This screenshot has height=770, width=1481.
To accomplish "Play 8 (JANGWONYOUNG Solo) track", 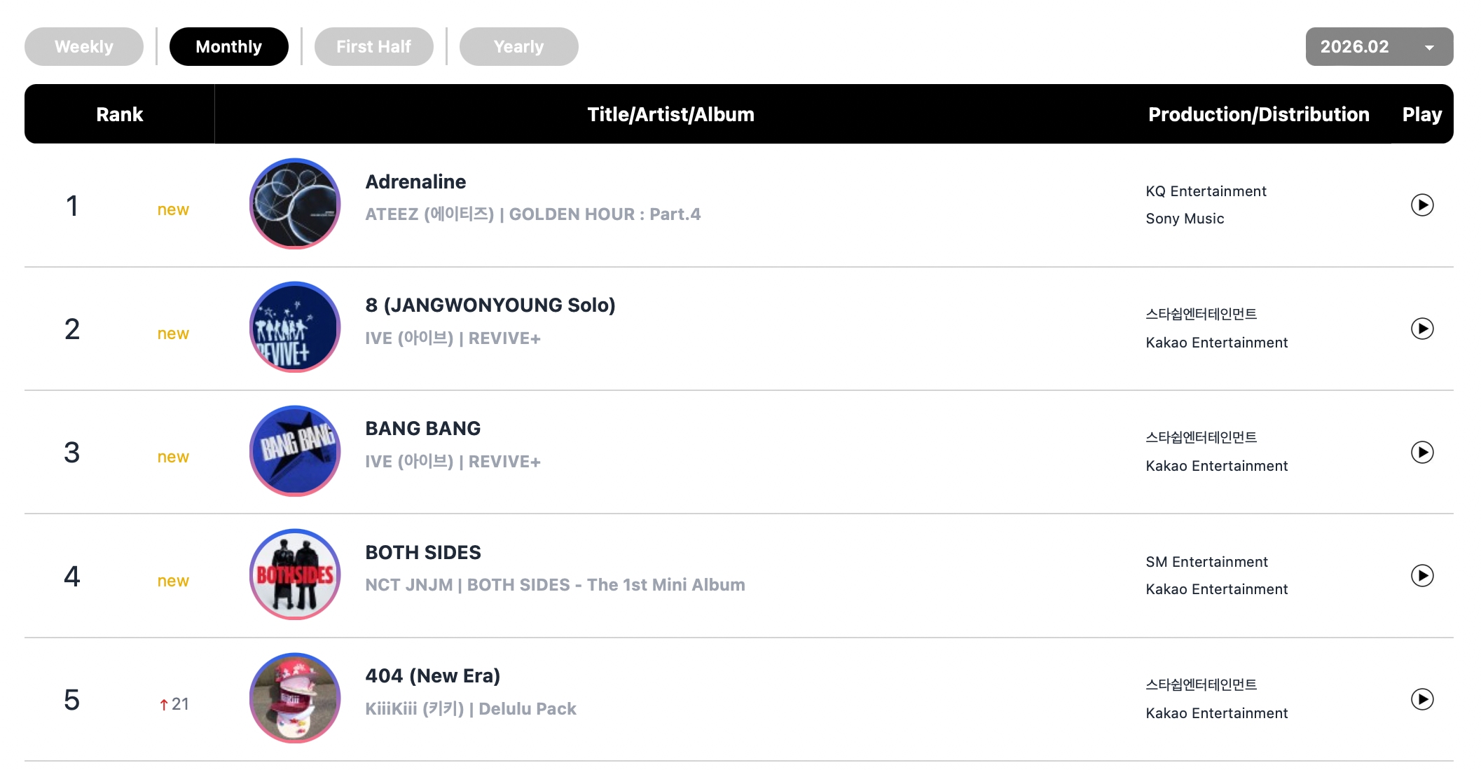I will click(1421, 329).
